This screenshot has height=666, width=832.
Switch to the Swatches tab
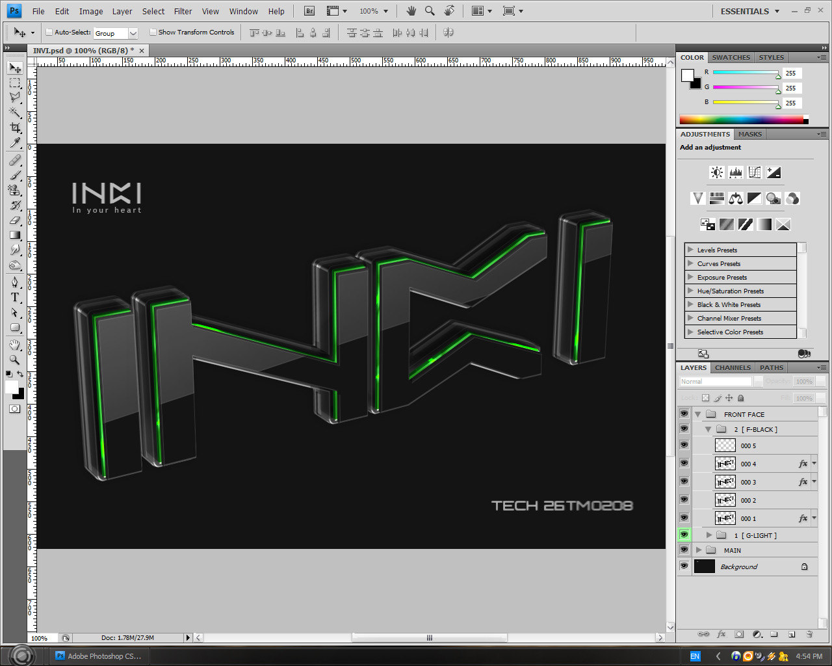pos(731,57)
